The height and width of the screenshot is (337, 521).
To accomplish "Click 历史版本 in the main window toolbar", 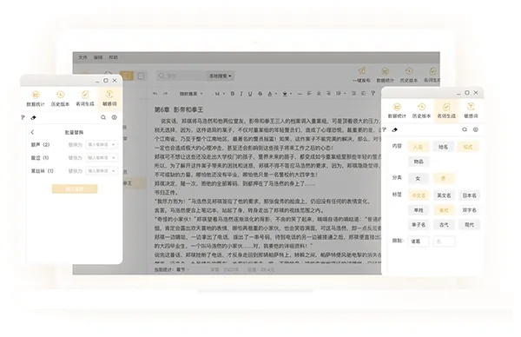I will click(x=409, y=75).
